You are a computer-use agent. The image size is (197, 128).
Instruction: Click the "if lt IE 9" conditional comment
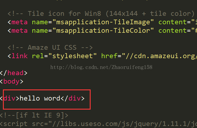pos(34,115)
